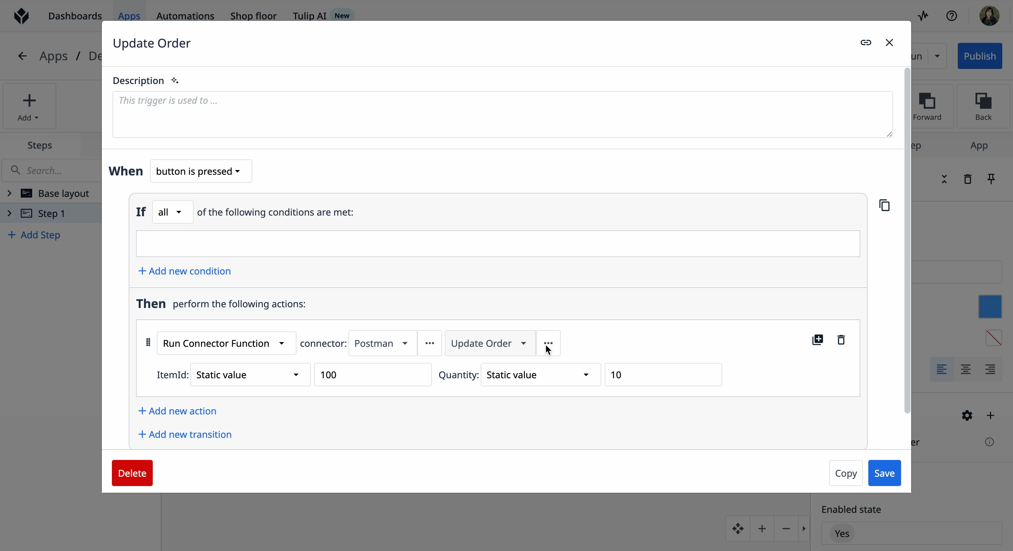Duplicate the Run Connector Function action
The image size is (1013, 551).
(817, 340)
